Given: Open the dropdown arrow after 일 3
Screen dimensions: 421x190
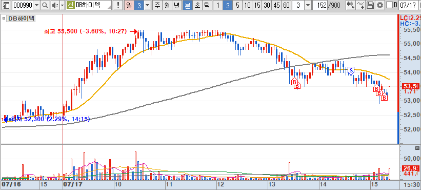Looking at the screenshot, I should (x=147, y=5).
